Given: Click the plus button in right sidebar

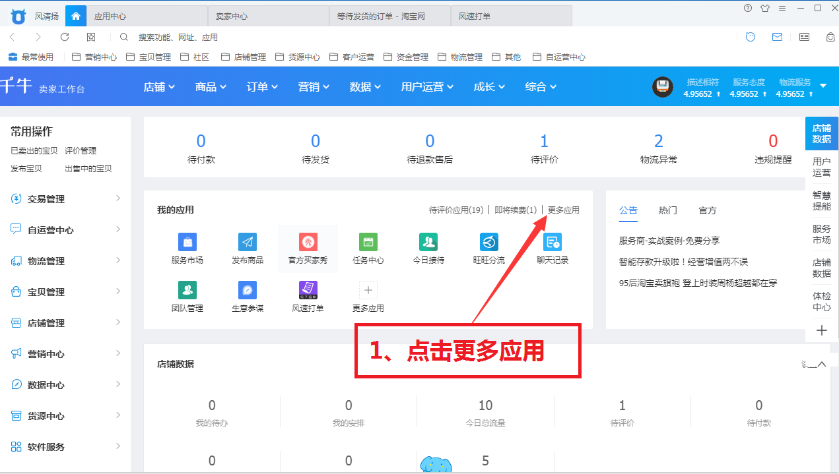Looking at the screenshot, I should [822, 330].
